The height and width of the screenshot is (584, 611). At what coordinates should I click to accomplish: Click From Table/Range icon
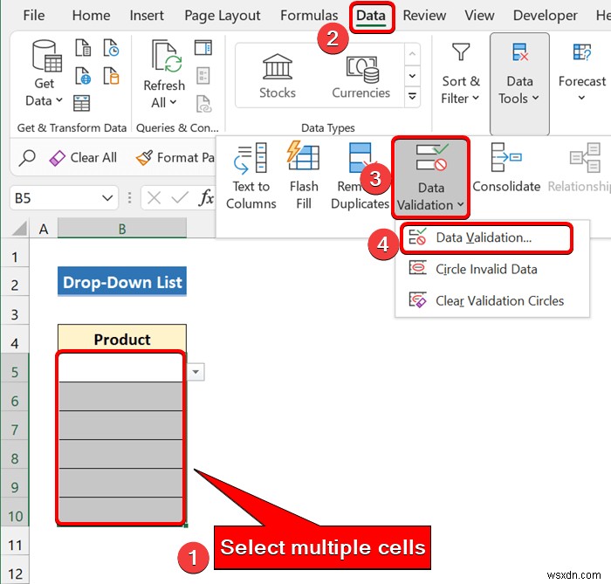click(x=82, y=103)
